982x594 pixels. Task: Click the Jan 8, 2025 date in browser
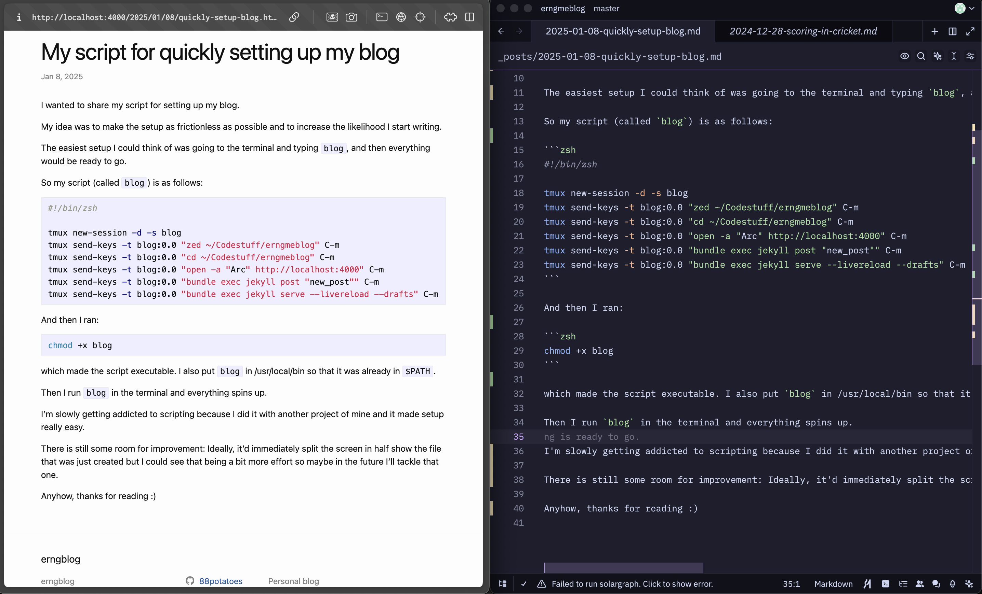[62, 76]
